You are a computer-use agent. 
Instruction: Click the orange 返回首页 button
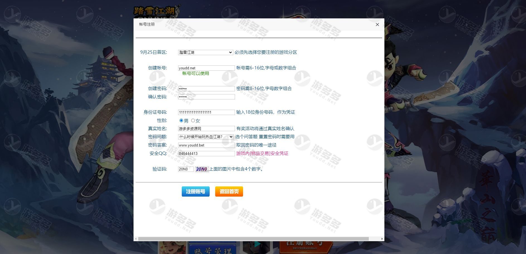[x=229, y=191]
